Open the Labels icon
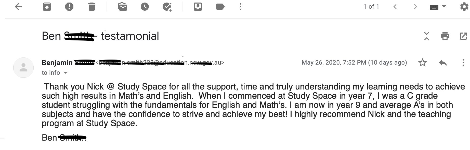The image size is (470, 150). pyautogui.click(x=220, y=7)
